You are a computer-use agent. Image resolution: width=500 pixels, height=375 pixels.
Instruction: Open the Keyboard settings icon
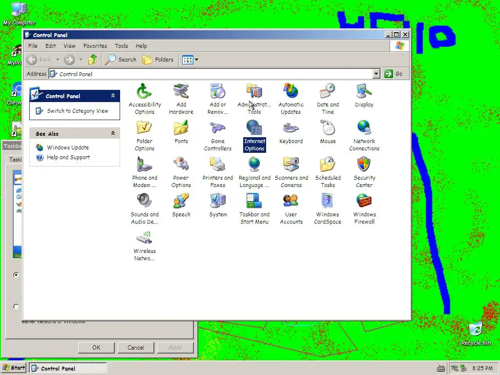click(291, 132)
